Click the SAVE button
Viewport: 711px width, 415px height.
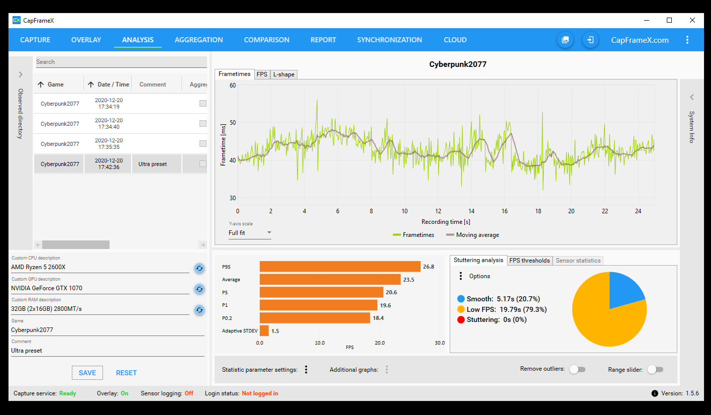coord(87,373)
